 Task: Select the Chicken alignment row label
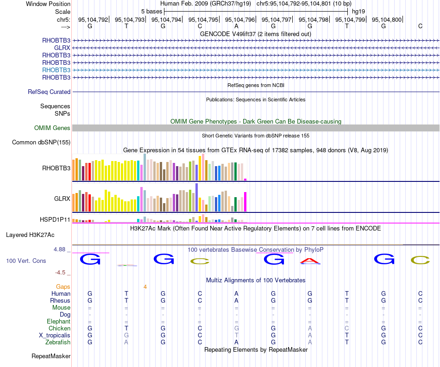point(59,328)
